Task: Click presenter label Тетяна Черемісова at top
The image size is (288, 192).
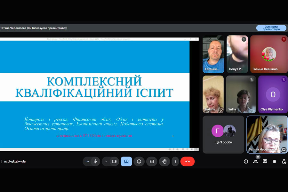Action: click(34, 28)
